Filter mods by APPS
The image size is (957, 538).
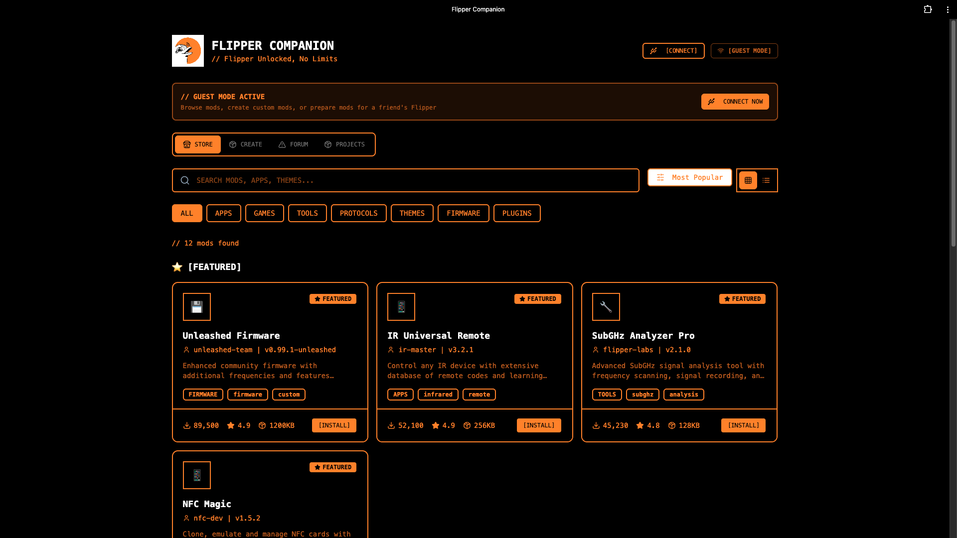(x=223, y=213)
